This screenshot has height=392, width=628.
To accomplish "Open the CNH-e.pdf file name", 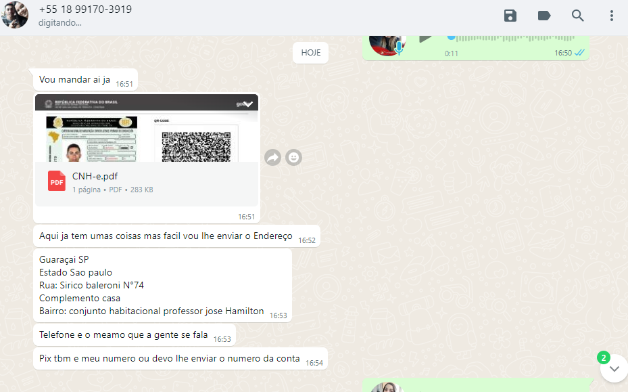I will [95, 176].
